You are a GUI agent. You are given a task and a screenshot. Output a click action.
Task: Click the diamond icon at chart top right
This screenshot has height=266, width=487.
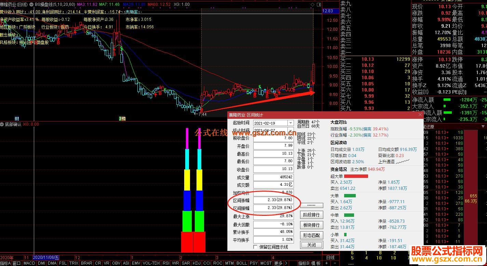(312, 4)
